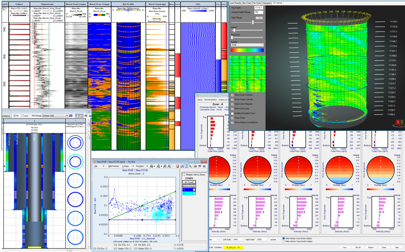Click the Vertical Depth Range input field

258,12
